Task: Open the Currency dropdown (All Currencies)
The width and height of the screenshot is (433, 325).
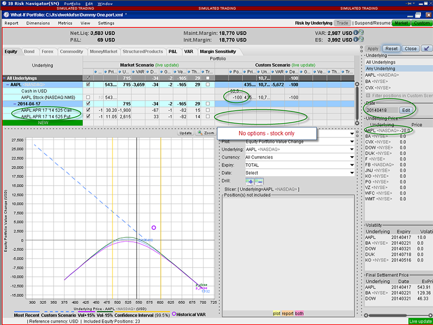Action: click(300, 157)
